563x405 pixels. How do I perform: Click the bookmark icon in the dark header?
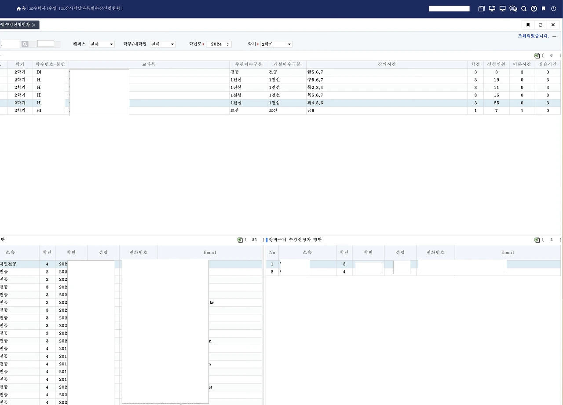[x=544, y=8]
